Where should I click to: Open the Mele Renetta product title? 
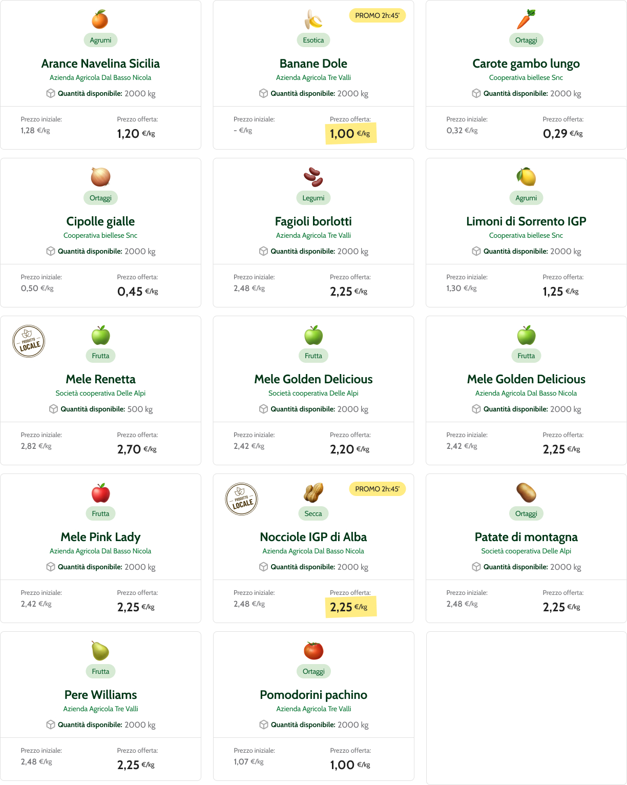point(100,379)
